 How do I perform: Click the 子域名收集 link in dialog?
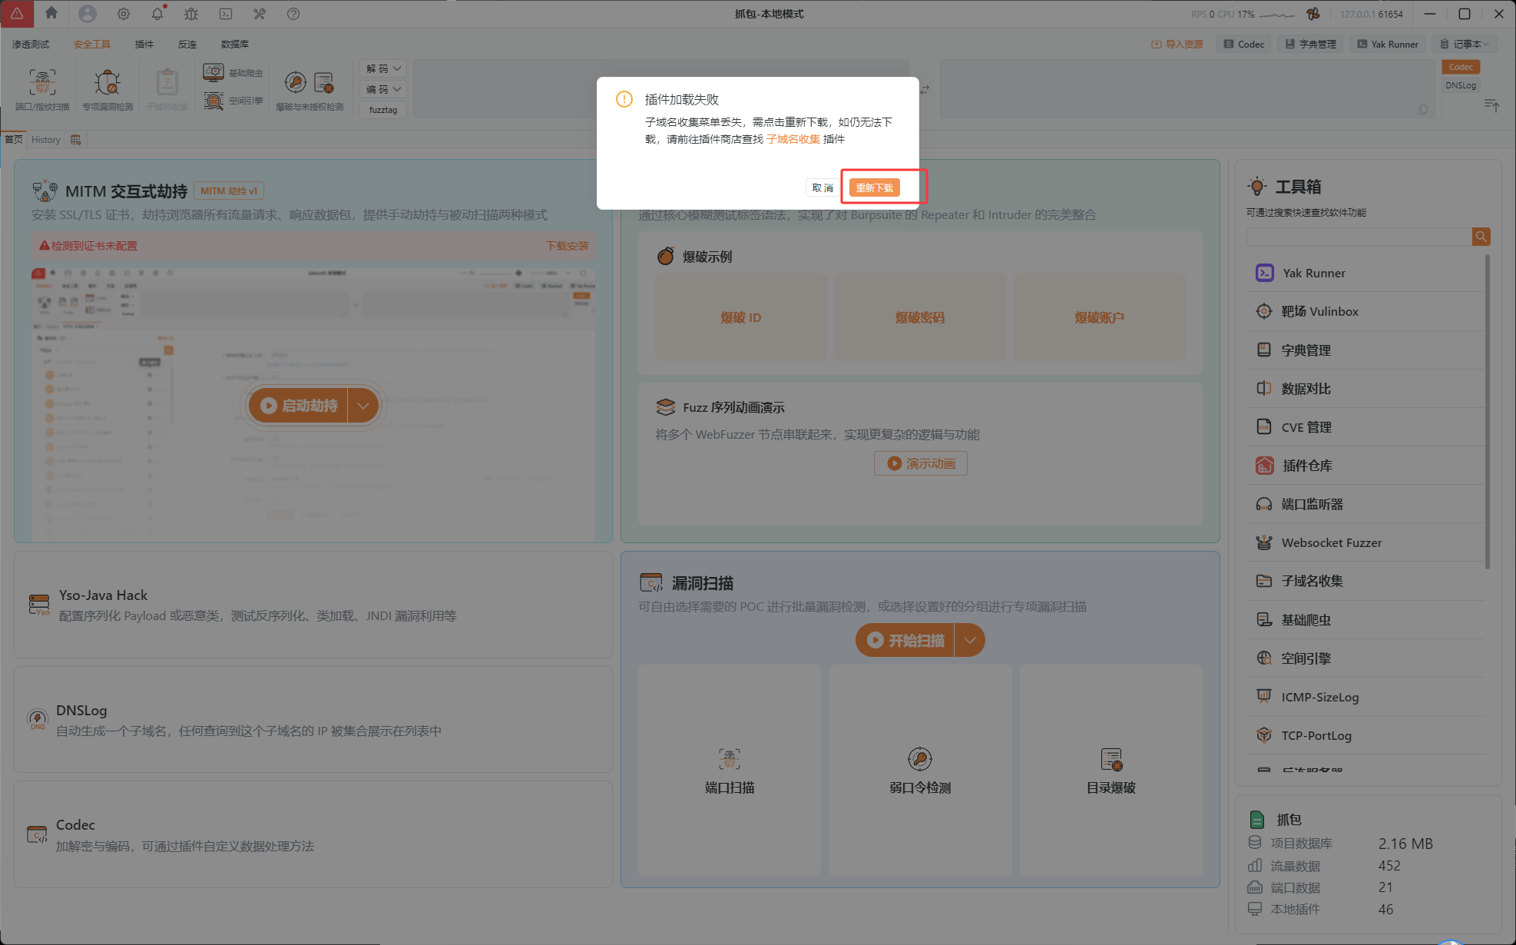point(793,139)
